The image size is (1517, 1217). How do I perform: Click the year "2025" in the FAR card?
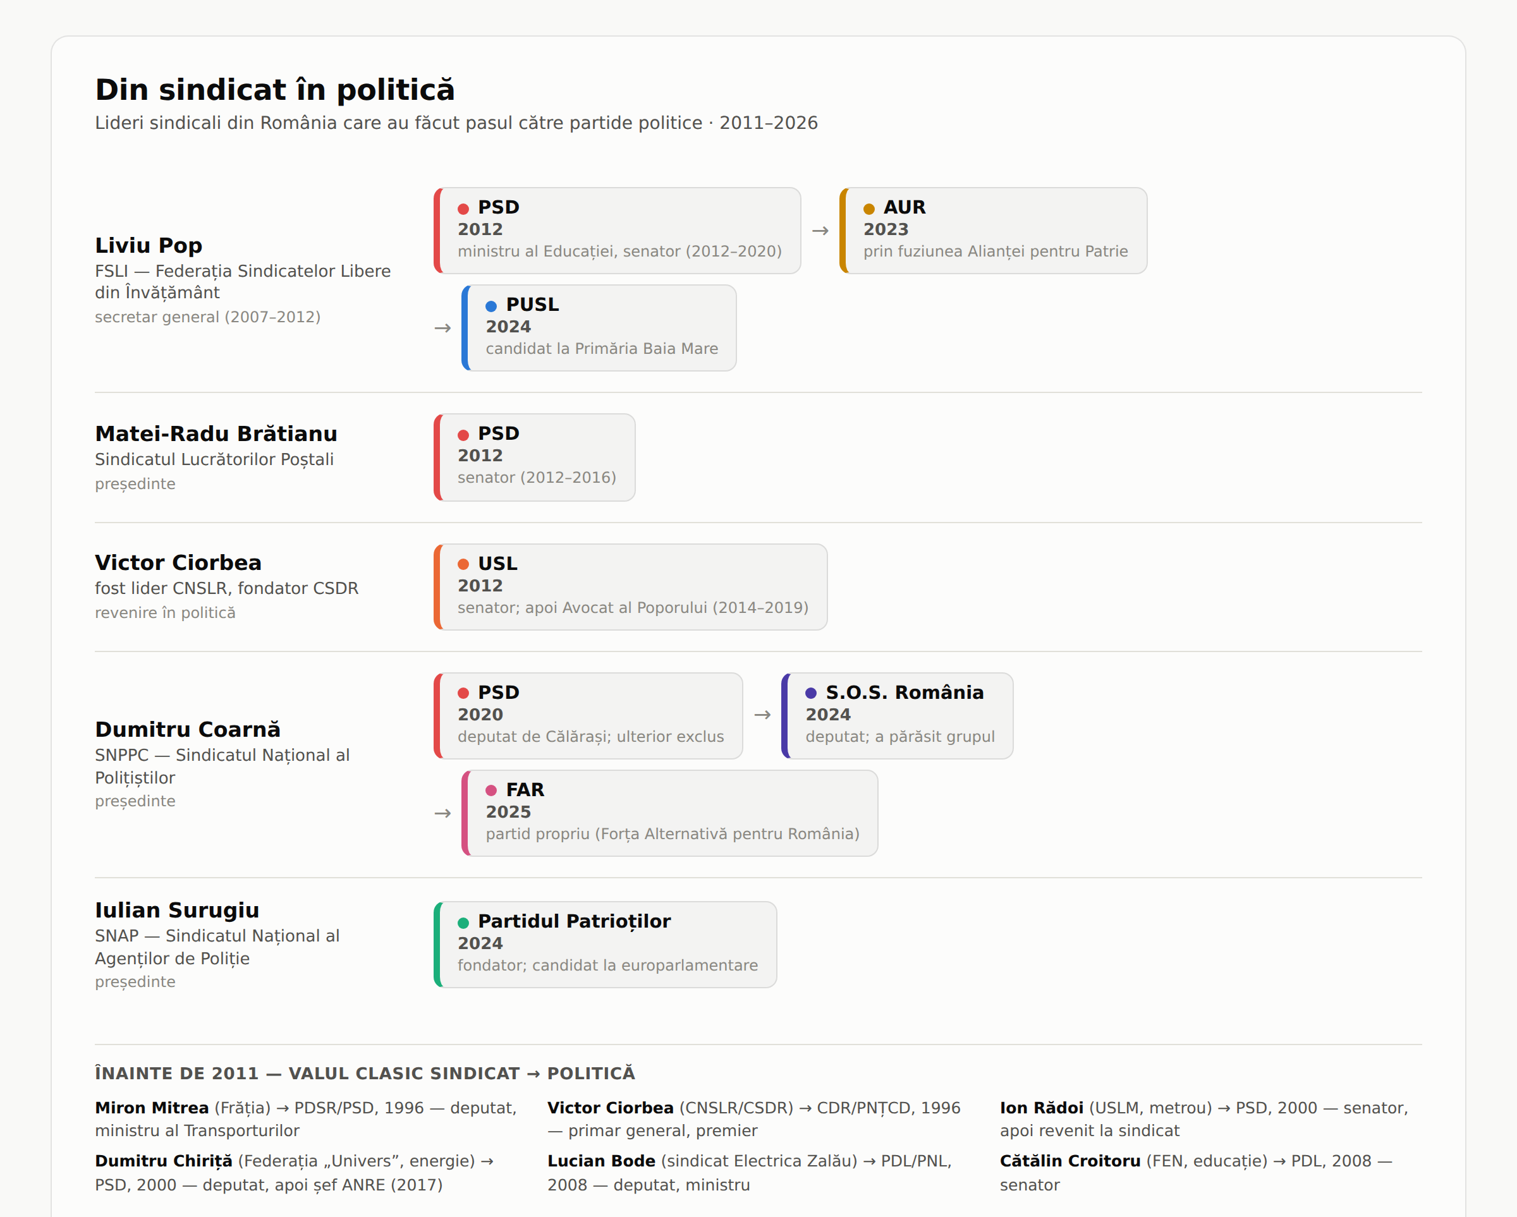[508, 812]
